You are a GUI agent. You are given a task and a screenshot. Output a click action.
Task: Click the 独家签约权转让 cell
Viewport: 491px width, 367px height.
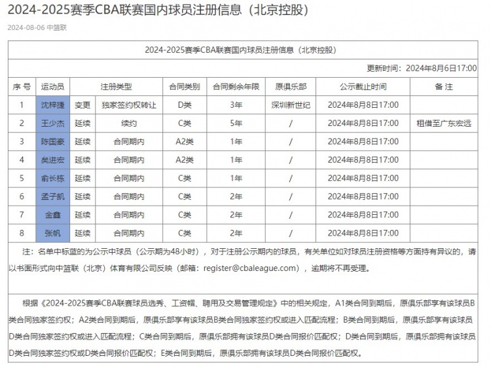click(x=129, y=105)
